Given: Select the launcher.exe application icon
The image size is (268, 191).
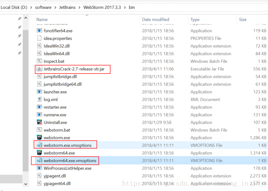Looking at the screenshot, I should pos(39,92).
